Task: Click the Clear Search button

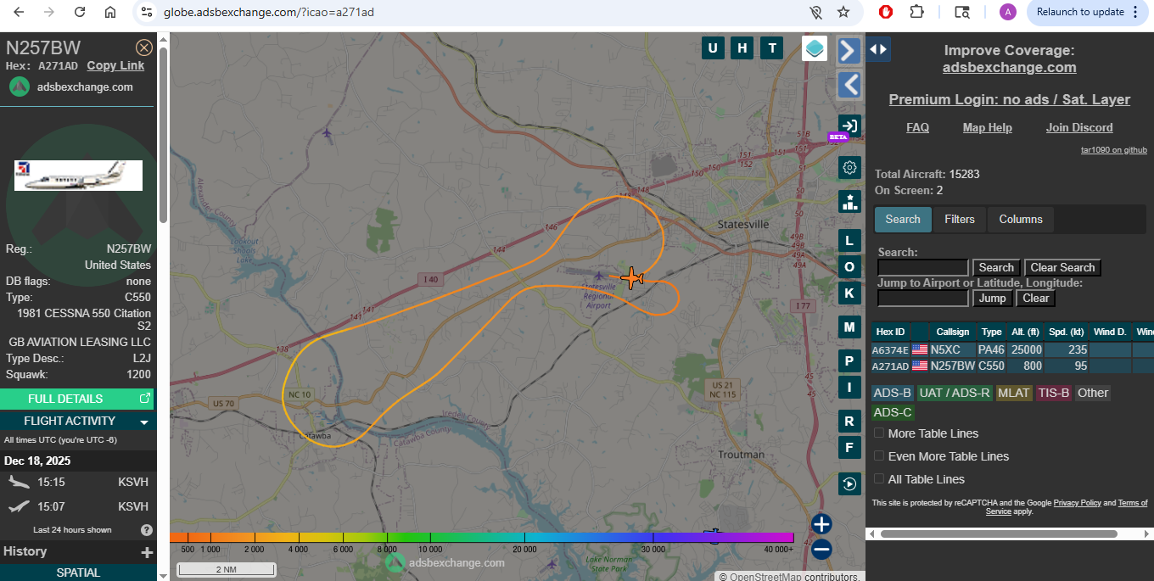Action: (x=1062, y=267)
